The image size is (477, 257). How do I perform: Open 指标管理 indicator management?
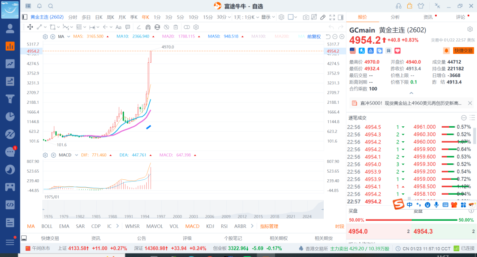[269, 226]
